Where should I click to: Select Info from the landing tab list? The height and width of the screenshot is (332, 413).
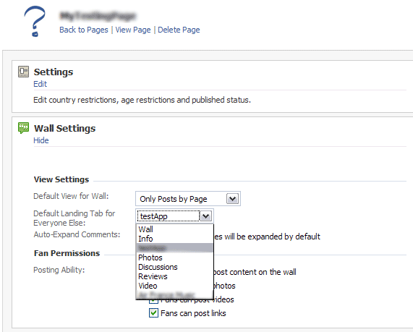pyautogui.click(x=145, y=239)
